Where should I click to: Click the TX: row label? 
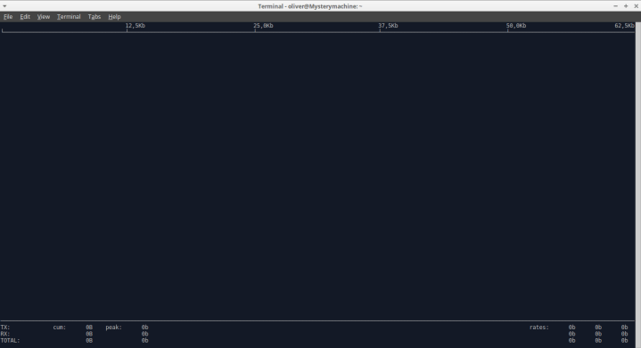coord(5,328)
